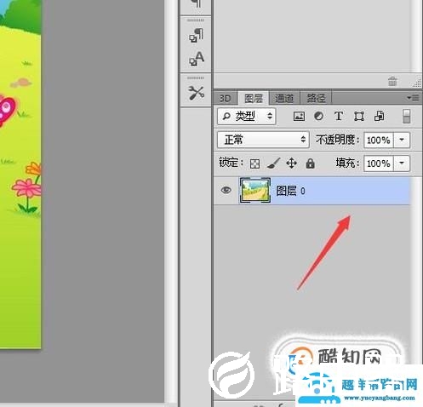Click the trash icon in upper panel
The height and width of the screenshot is (407, 423).
[392, 82]
